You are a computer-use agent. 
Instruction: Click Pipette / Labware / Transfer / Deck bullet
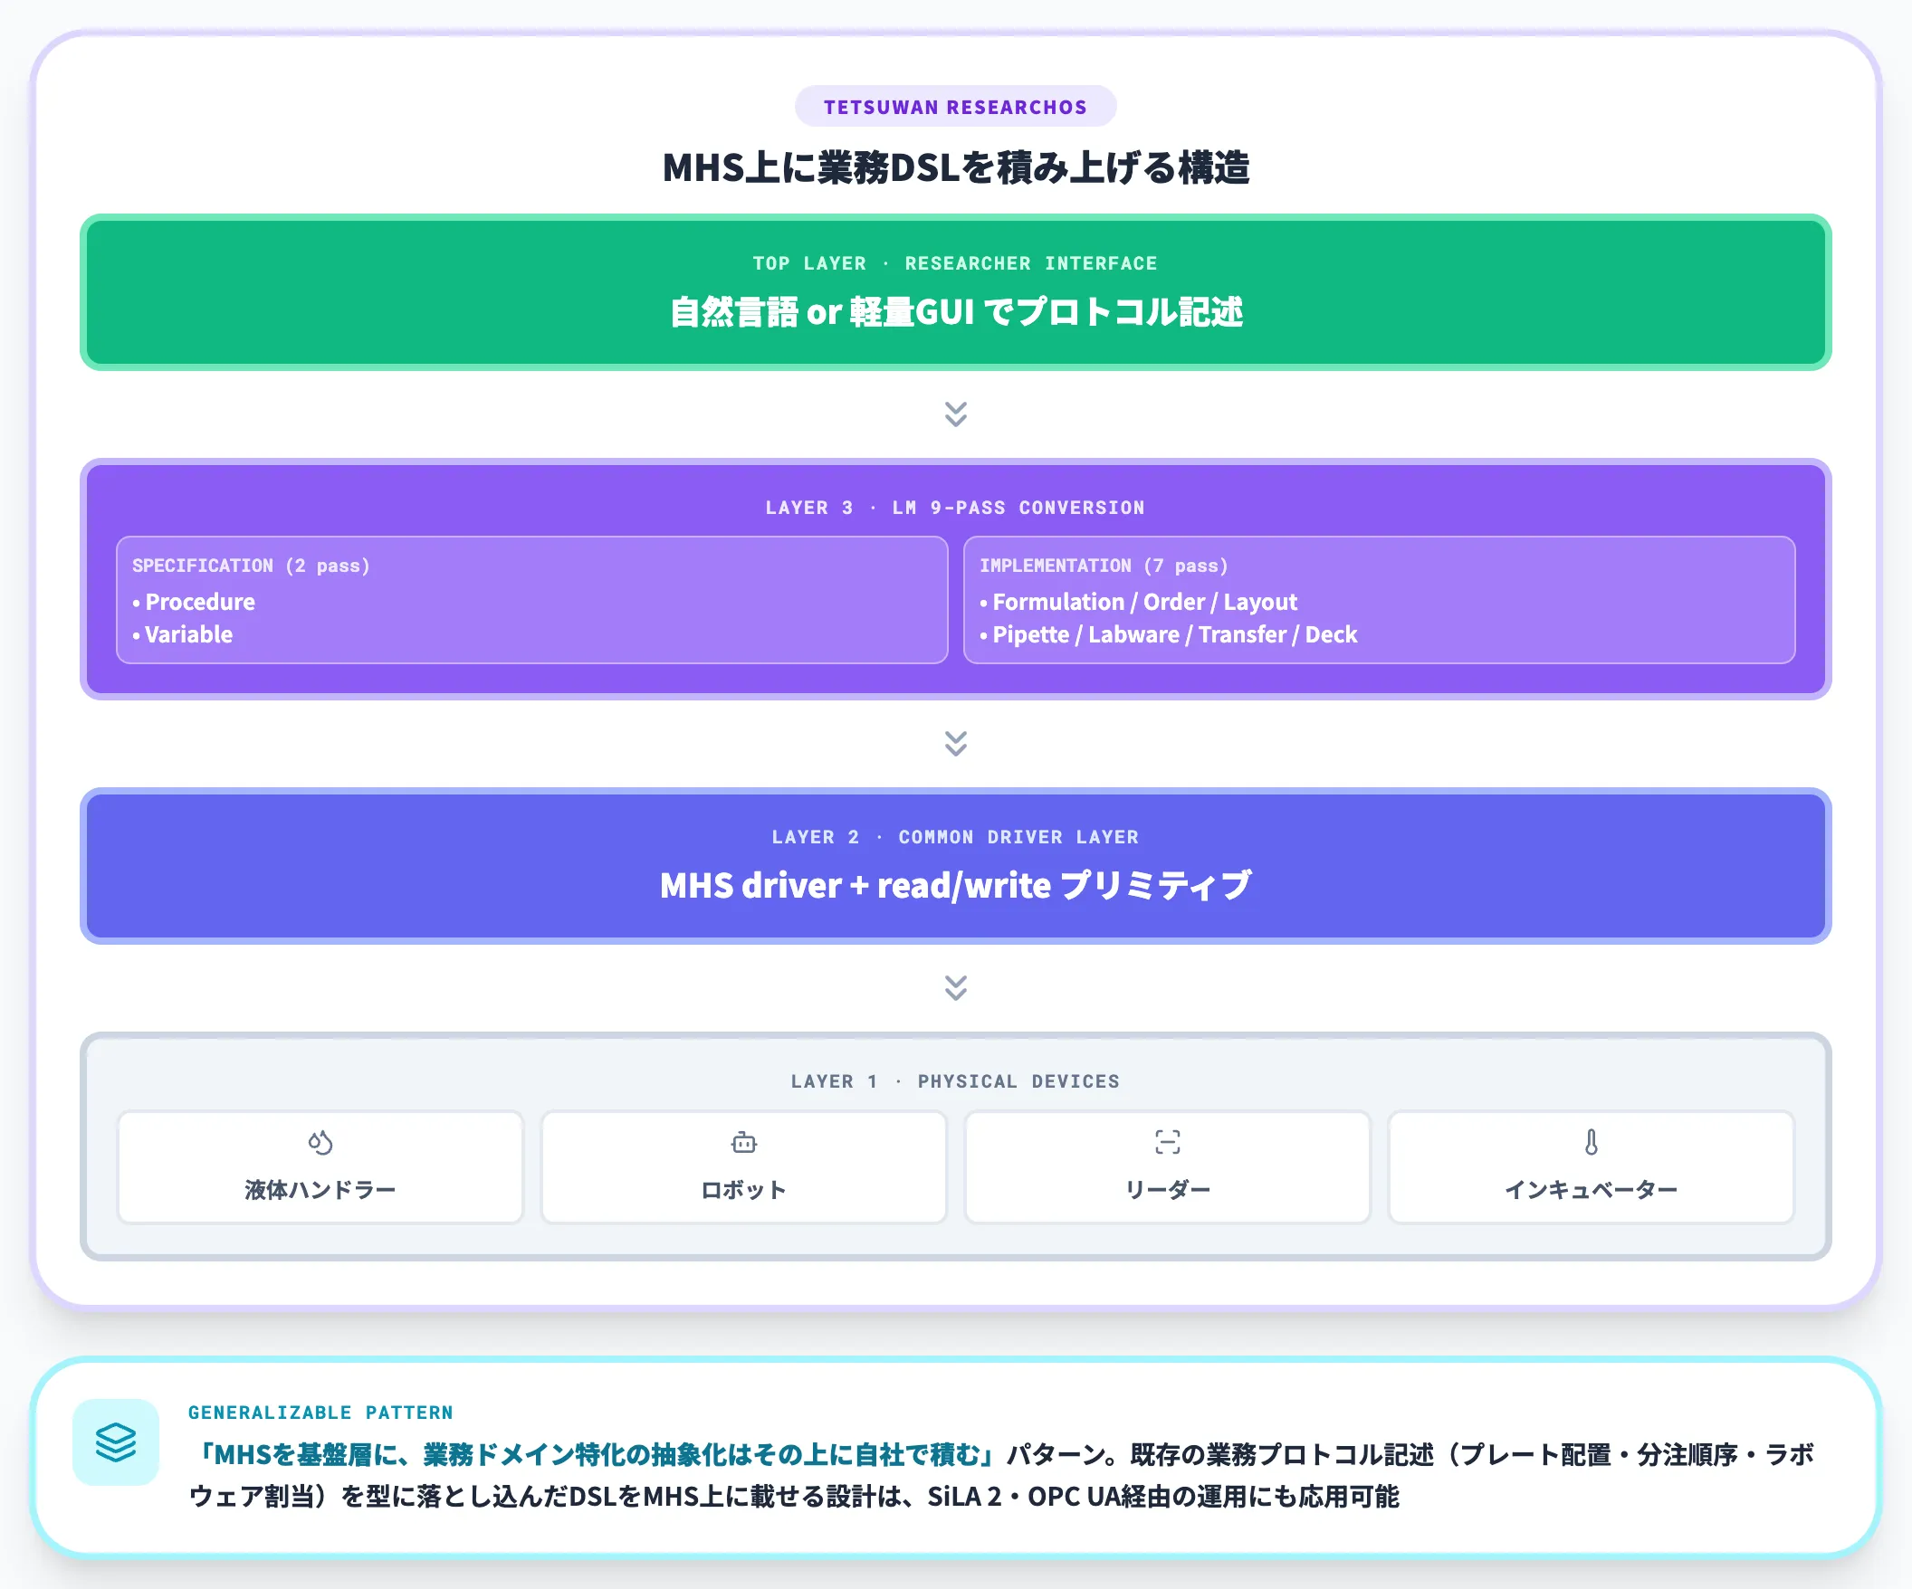(1169, 634)
